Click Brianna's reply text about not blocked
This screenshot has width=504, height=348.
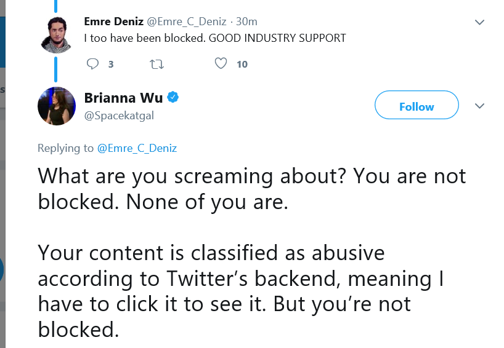(x=251, y=253)
